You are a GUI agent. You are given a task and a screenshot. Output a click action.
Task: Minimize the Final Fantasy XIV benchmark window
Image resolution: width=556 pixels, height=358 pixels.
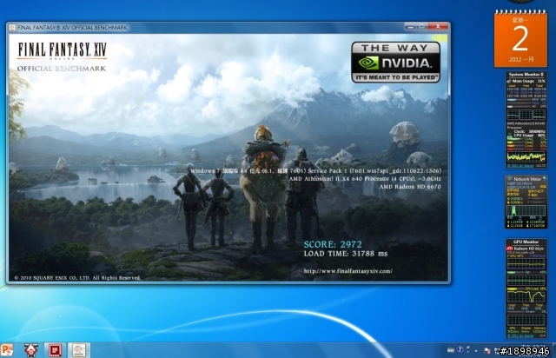[410, 27]
